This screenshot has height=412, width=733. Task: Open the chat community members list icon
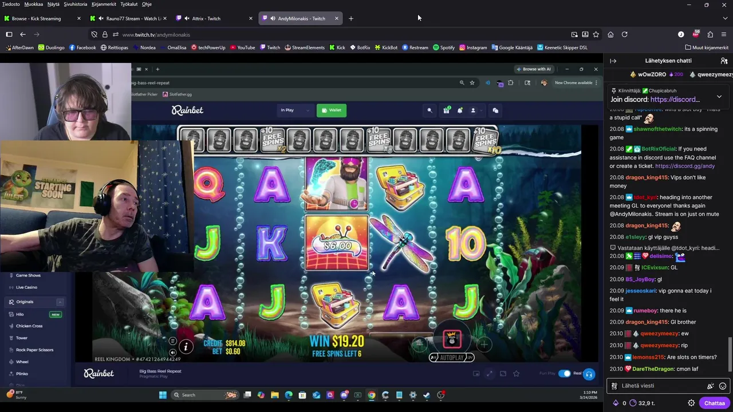pos(724,61)
